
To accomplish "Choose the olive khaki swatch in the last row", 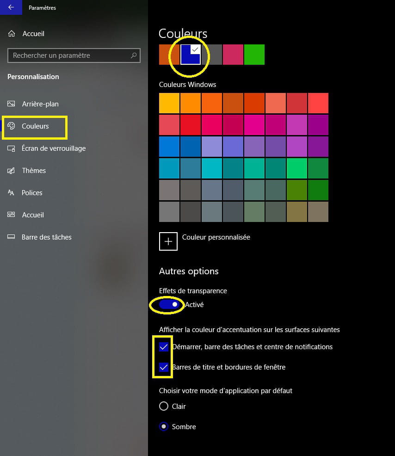I will (297, 212).
